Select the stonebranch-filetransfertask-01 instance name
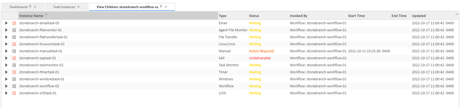The height and width of the screenshot is (108, 460). pyautogui.click(x=43, y=37)
